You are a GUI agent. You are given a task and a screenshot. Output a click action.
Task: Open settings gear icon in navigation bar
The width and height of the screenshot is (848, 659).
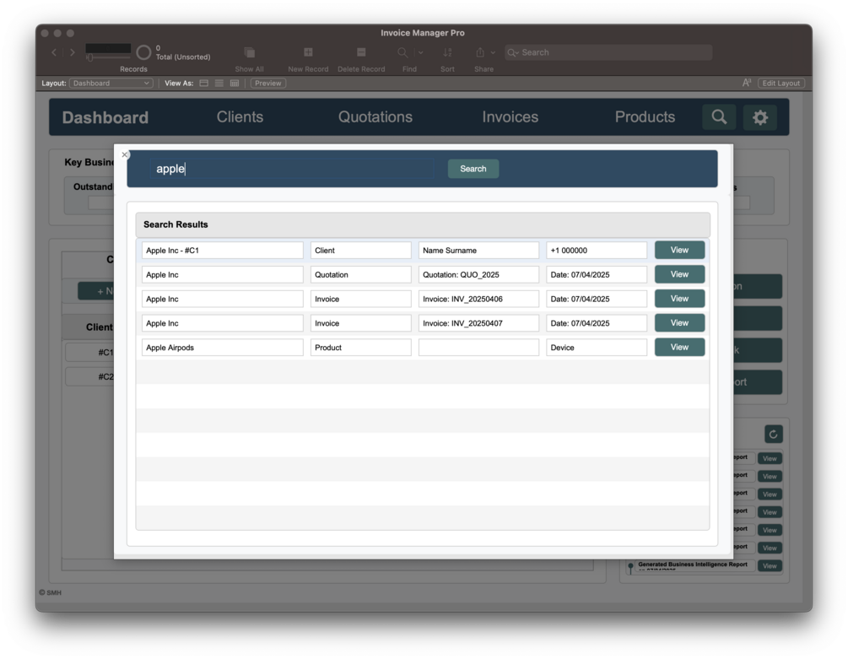pyautogui.click(x=760, y=116)
